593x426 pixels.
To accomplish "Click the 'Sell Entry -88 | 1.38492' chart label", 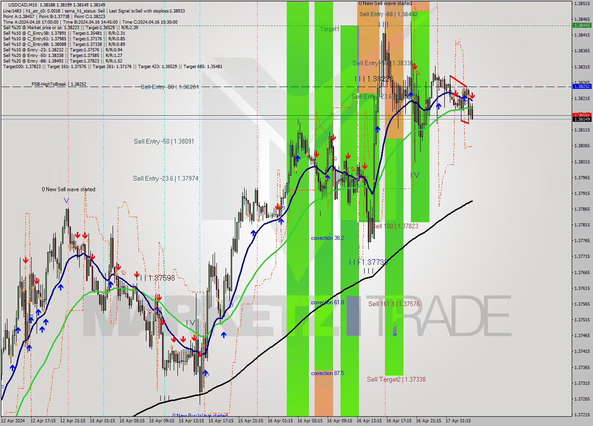I will (389, 14).
